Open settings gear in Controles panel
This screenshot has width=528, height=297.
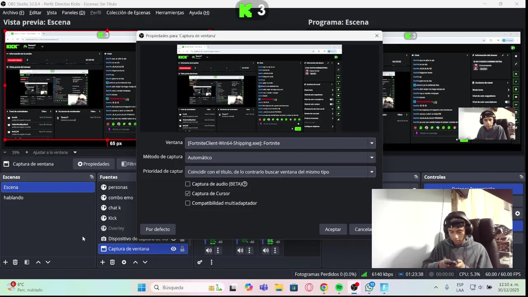click(518, 213)
